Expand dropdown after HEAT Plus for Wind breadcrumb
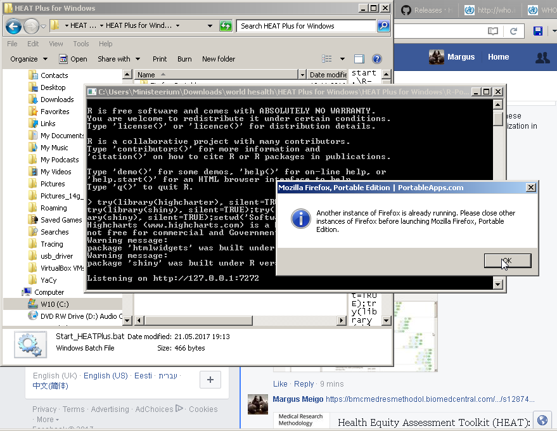Viewport: 557px width, 431px height. coord(177,25)
